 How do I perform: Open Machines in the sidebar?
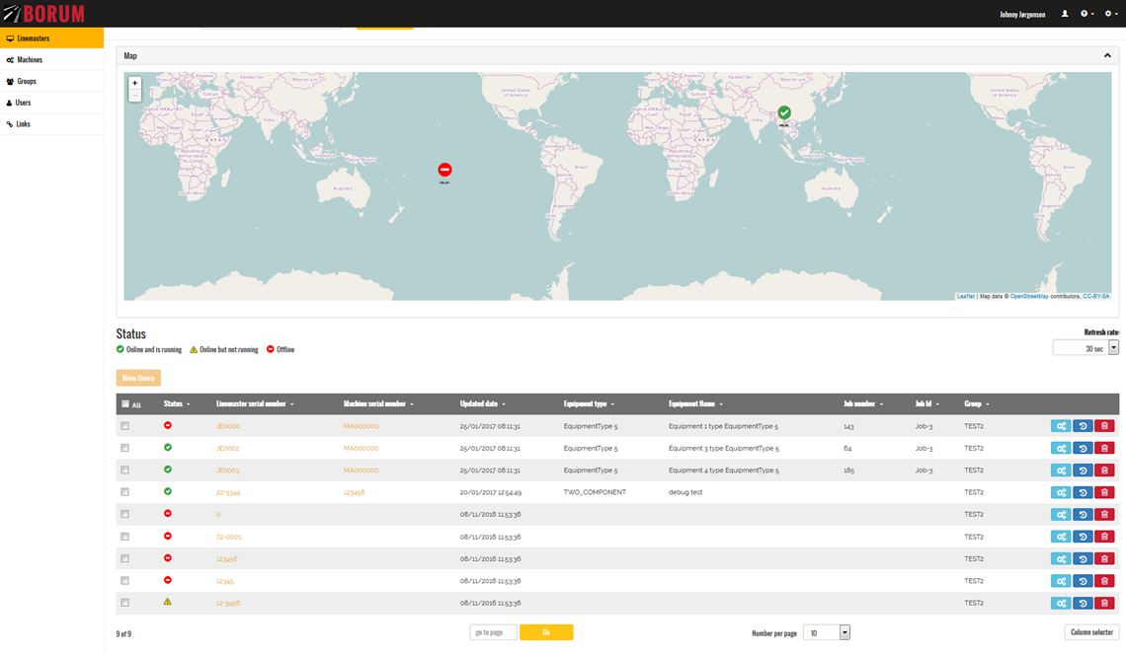click(30, 60)
